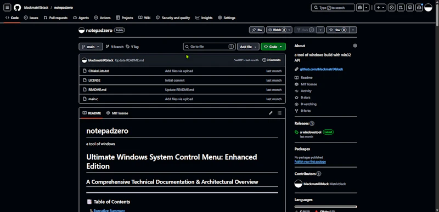
Task: Open the green Code dropdown
Action: [273, 47]
